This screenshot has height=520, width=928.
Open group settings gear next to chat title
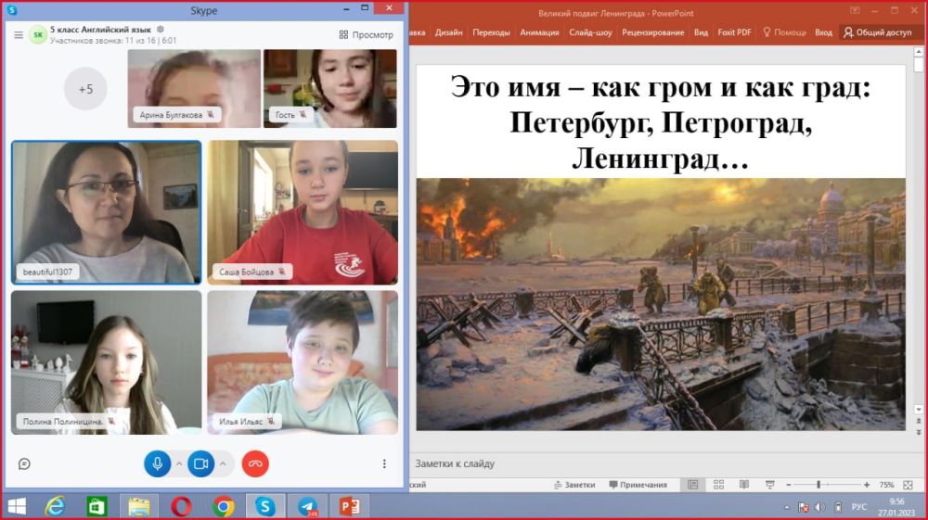click(161, 29)
